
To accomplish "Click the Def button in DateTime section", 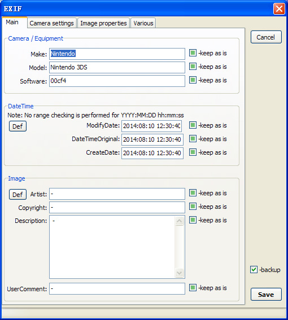I will click(x=18, y=126).
